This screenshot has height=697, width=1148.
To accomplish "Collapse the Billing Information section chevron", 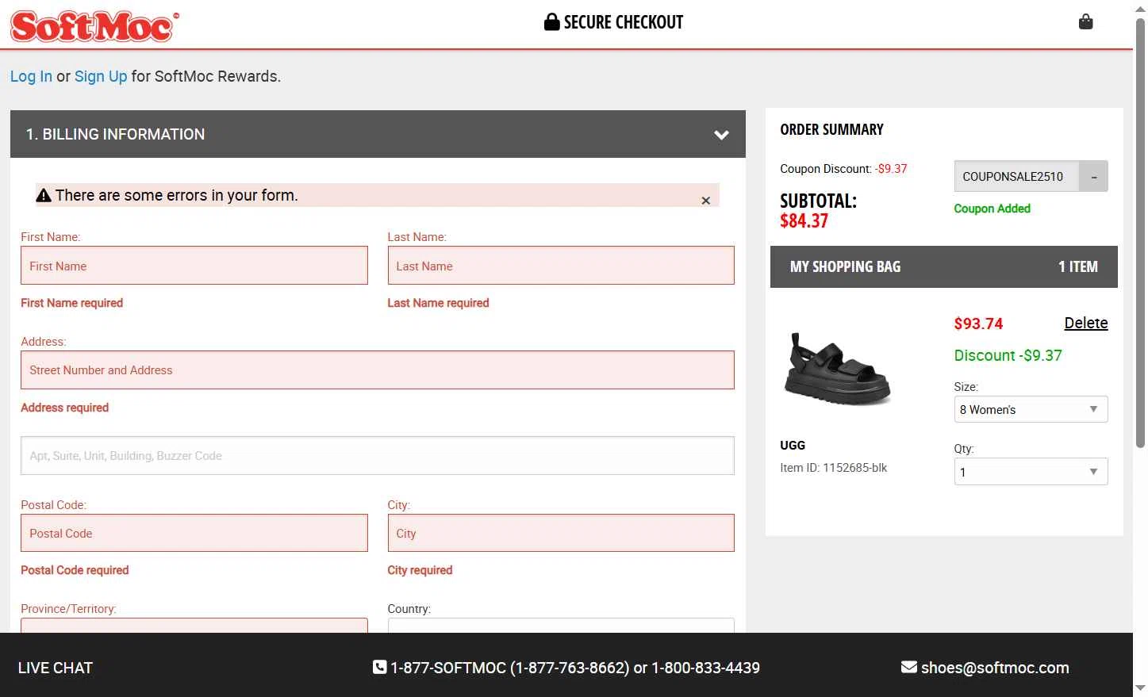I will click(x=721, y=135).
